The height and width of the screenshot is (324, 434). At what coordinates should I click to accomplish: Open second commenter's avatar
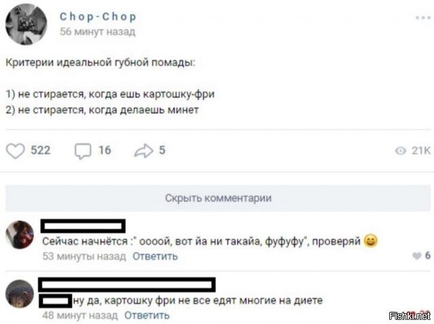[20, 294]
